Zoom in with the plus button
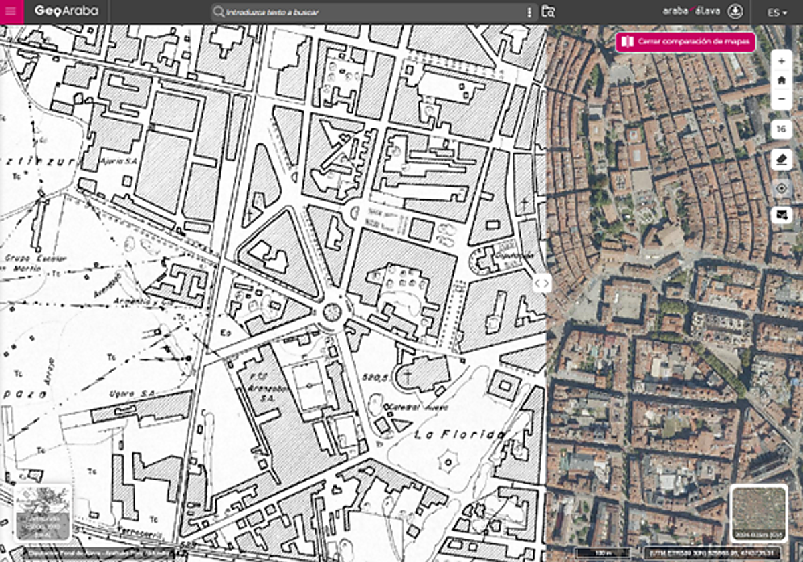803x562 pixels. [x=781, y=60]
